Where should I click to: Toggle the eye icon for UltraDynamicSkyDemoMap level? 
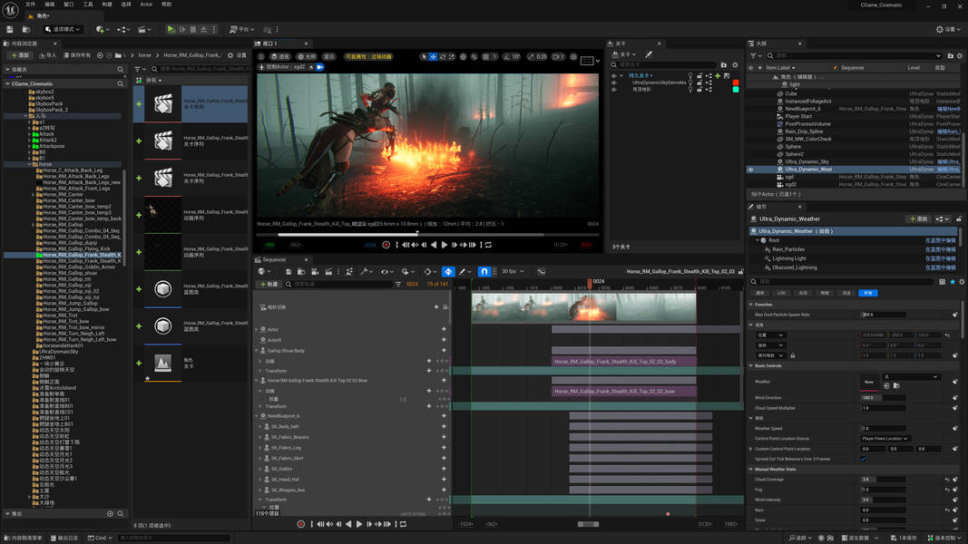pos(613,83)
